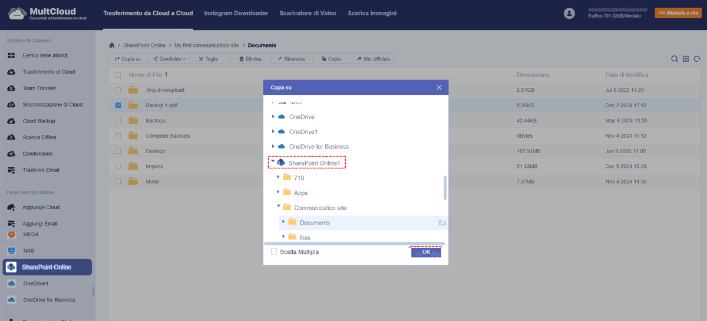Collapse the SharePoint Online1 tree node

click(273, 162)
